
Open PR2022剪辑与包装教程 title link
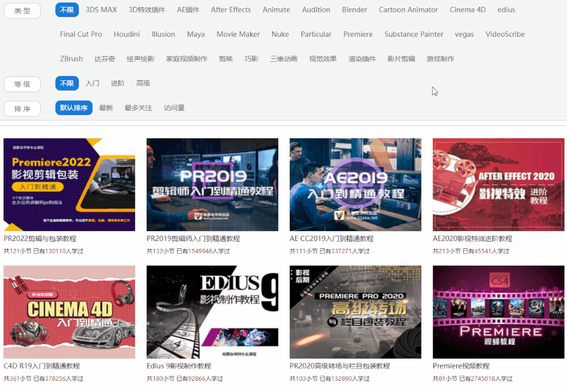(x=40, y=239)
